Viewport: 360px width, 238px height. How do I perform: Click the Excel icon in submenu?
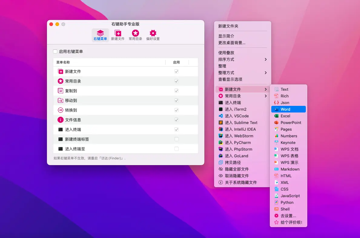[x=276, y=116]
